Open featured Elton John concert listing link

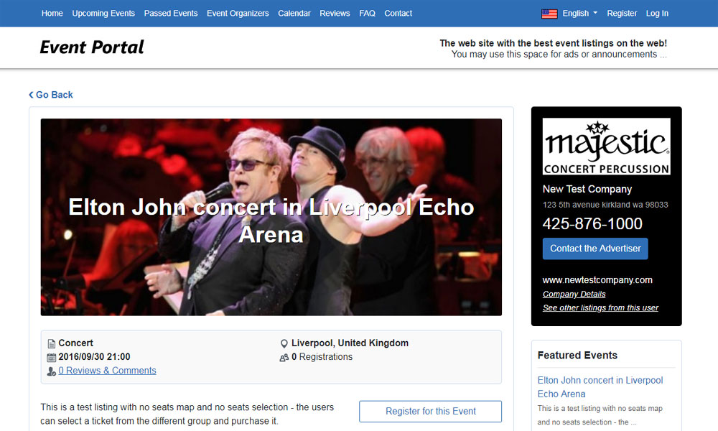coord(600,387)
